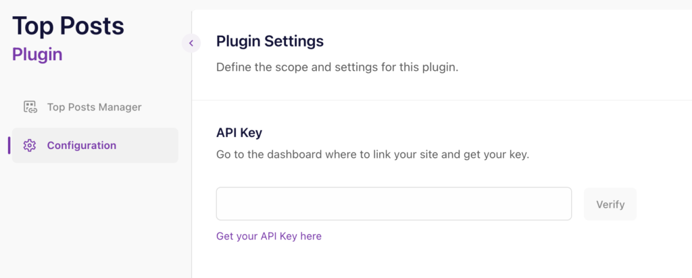
Task: Click the purple active indicator beside Configuration
Action: (9, 145)
